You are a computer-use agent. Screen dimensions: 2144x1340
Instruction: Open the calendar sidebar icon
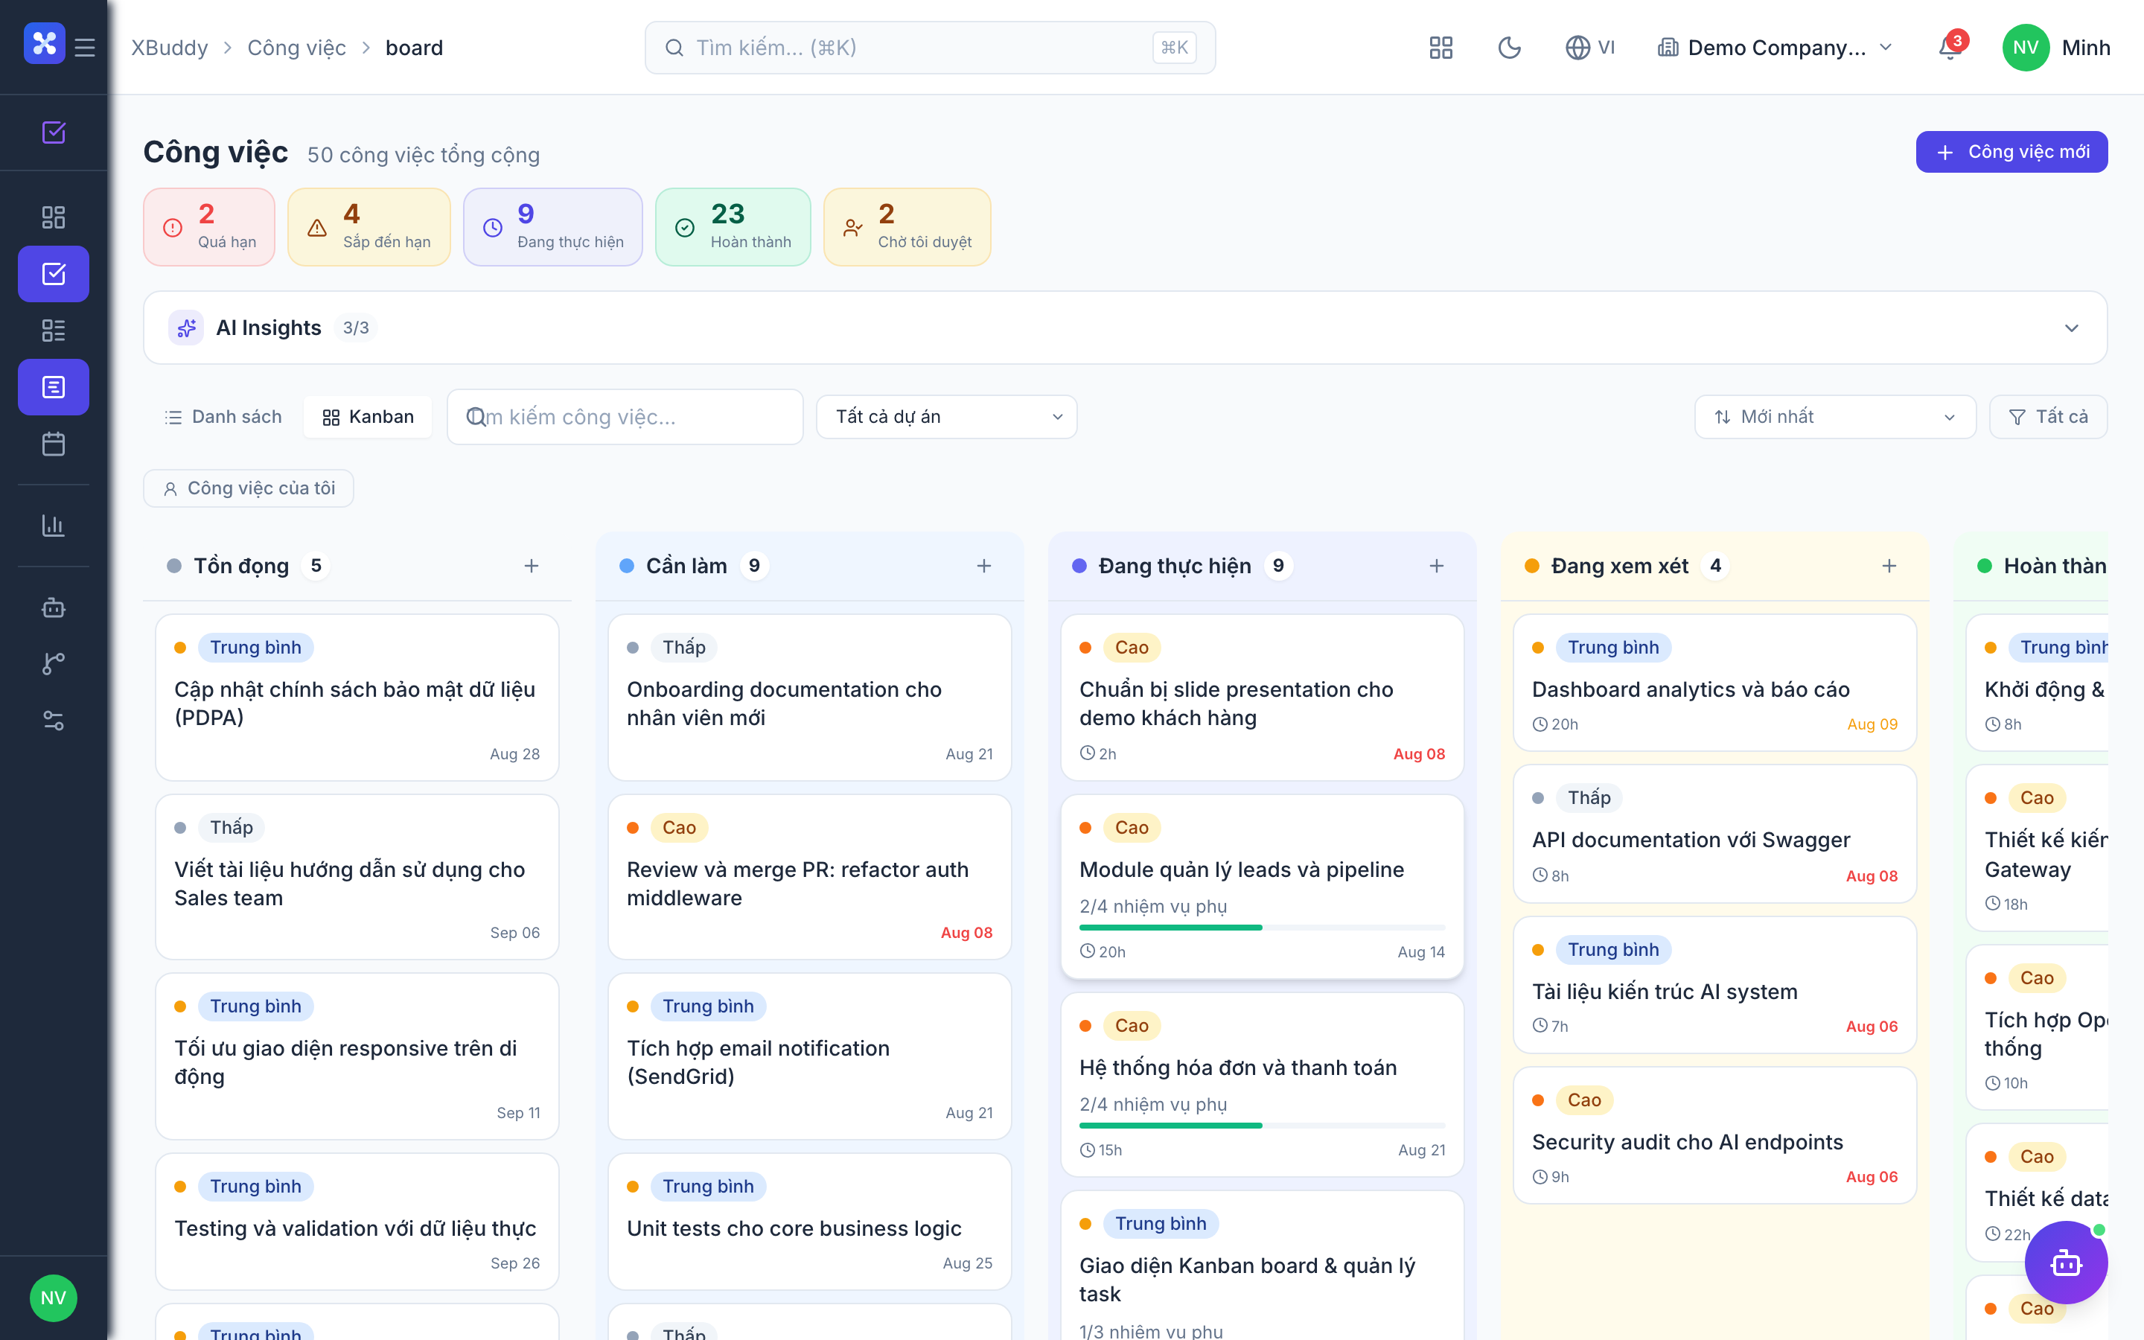54,444
